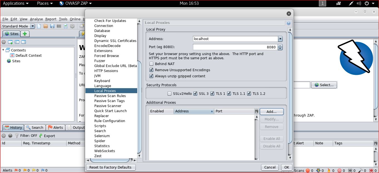This screenshot has width=379, height=173.
Task: Click the Import Context icon in Sites panel
Action: pyautogui.click(x=17, y=42)
